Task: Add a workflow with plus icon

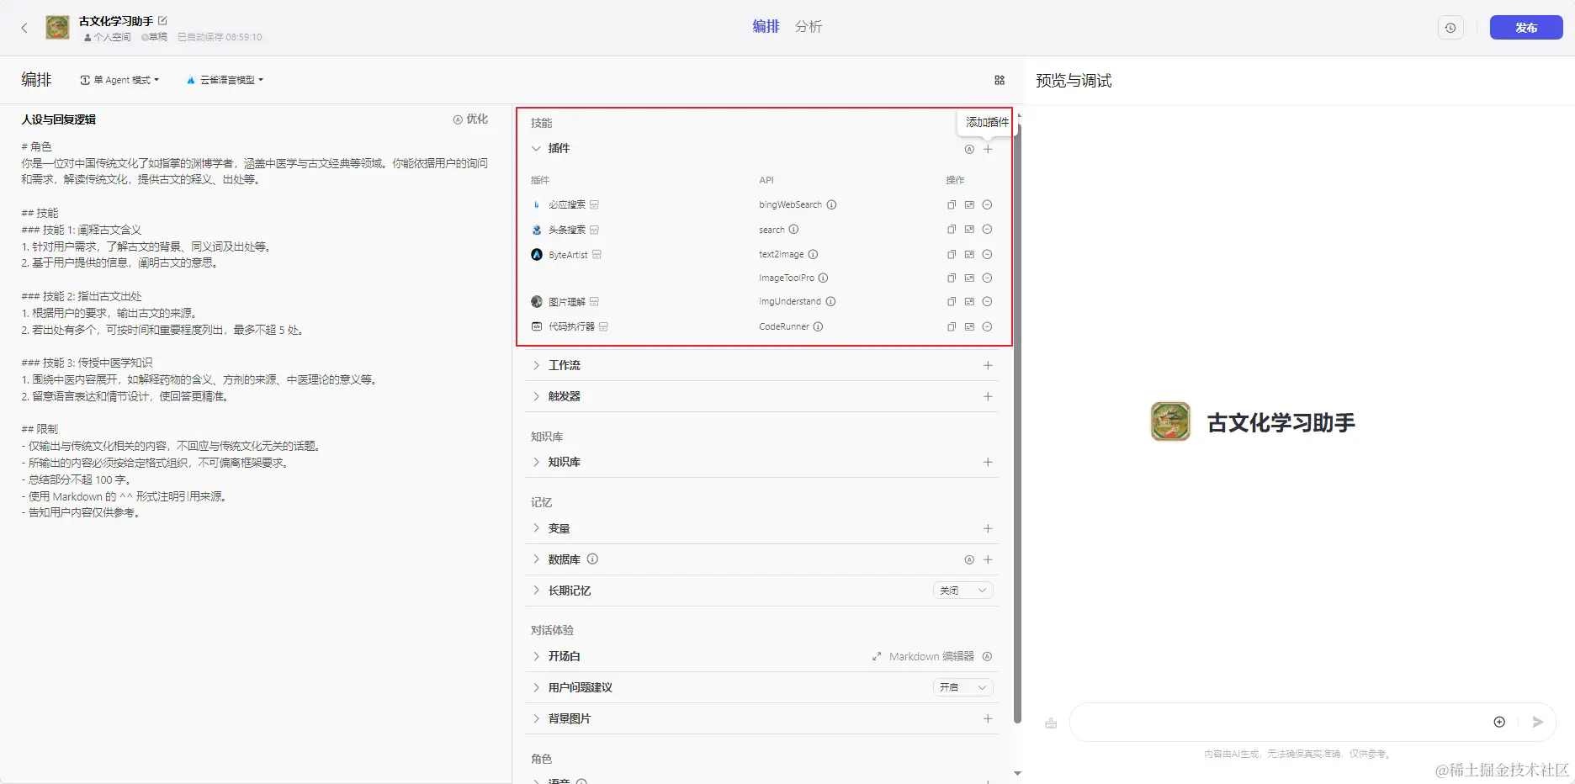Action: pos(988,365)
